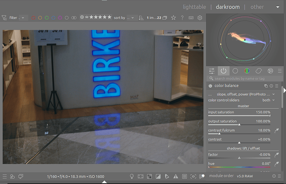Click the '1 im…22' image count

point(154,18)
